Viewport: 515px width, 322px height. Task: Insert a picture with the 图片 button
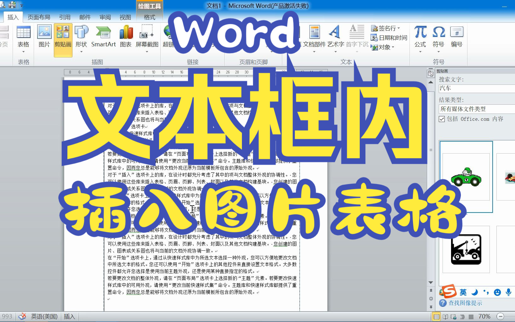click(44, 36)
